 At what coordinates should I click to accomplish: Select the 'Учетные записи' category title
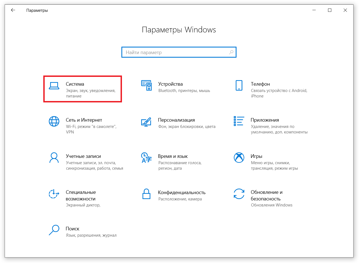pos(83,156)
